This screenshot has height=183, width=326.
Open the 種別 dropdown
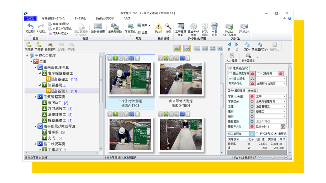tap(284, 112)
